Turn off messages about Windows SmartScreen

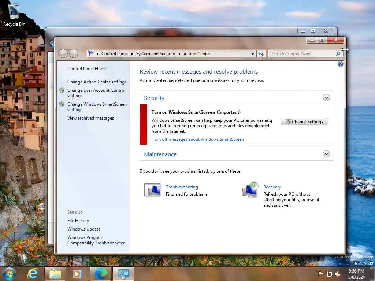coord(197,139)
